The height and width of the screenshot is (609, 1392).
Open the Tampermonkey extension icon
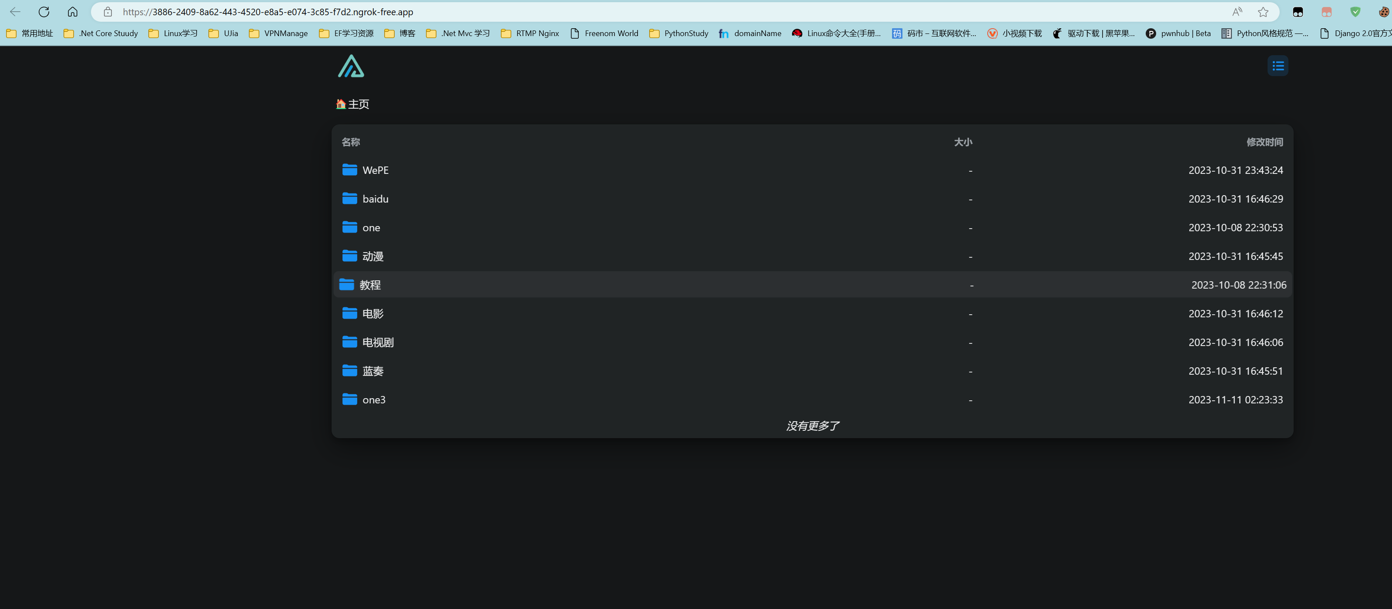[1298, 12]
